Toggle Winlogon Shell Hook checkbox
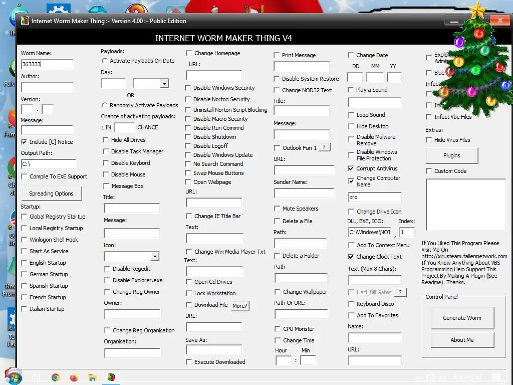 24,240
